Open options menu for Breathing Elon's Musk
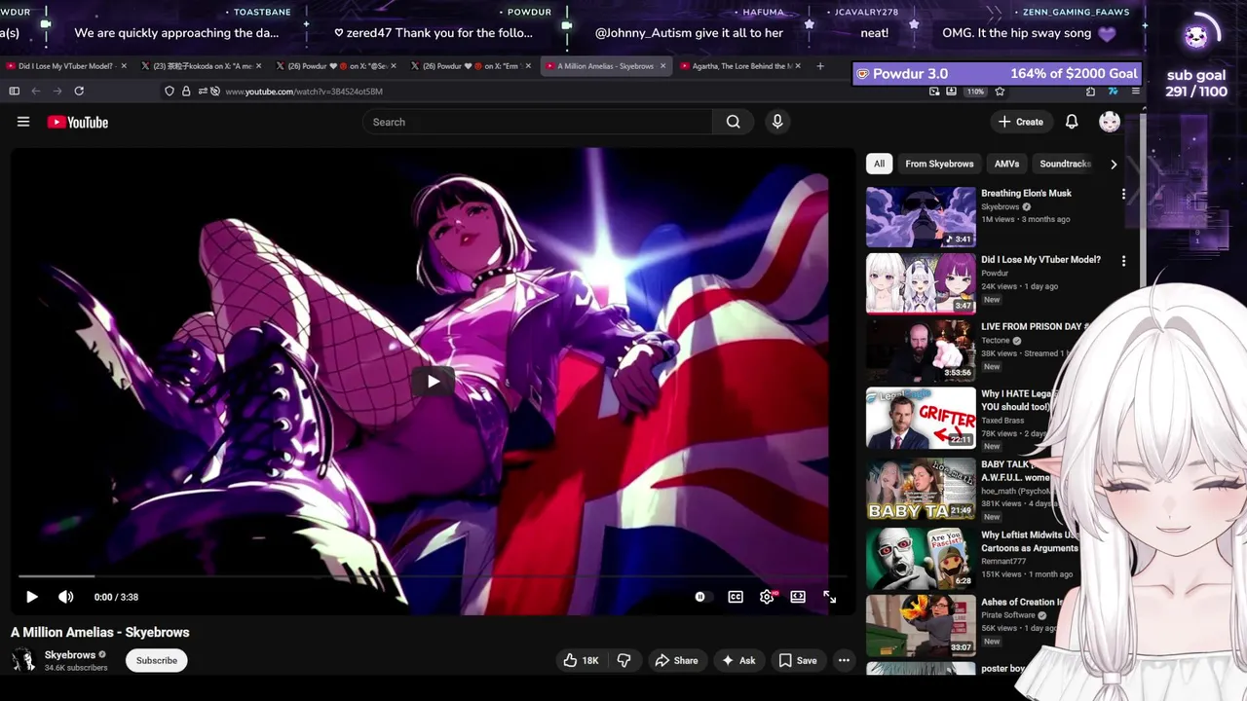 click(x=1123, y=194)
